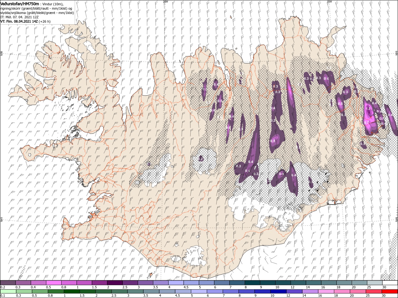This screenshot has width=398, height=298.
Task: Click the light periwinkle snow swatch labeled 4
Action: (x=176, y=283)
